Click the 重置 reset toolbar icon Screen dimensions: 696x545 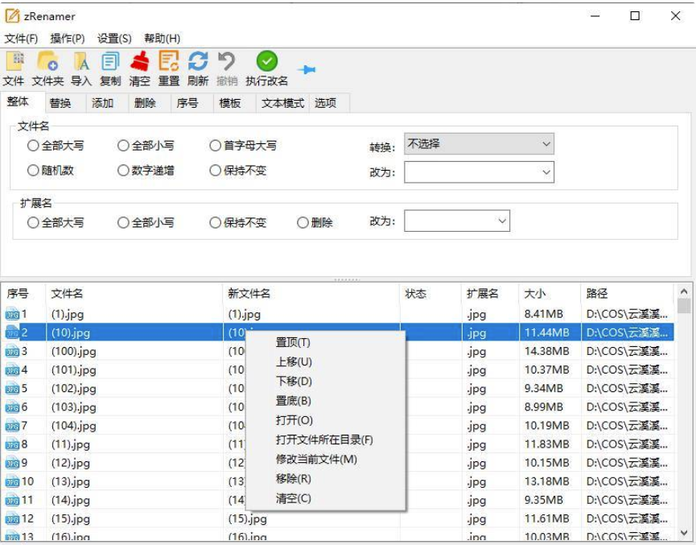[x=169, y=61]
